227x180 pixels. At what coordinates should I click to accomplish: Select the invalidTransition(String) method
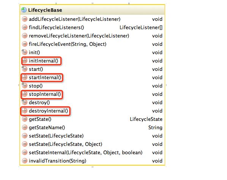coord(57,161)
